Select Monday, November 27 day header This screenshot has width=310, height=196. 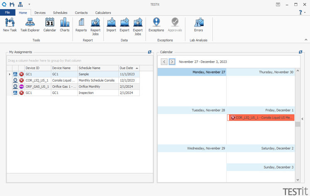click(x=192, y=72)
